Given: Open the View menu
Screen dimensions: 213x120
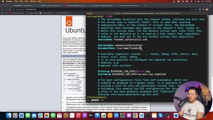Looking at the screenshot, I should pyautogui.click(x=26, y=1).
